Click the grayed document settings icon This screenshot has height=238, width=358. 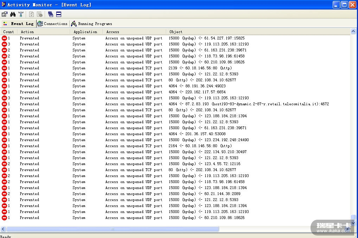[40, 14]
